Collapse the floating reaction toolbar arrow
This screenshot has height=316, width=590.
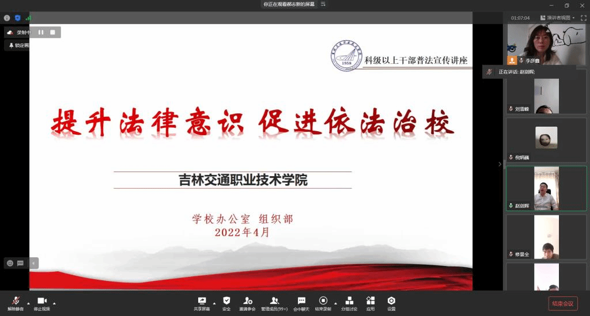coord(33,263)
